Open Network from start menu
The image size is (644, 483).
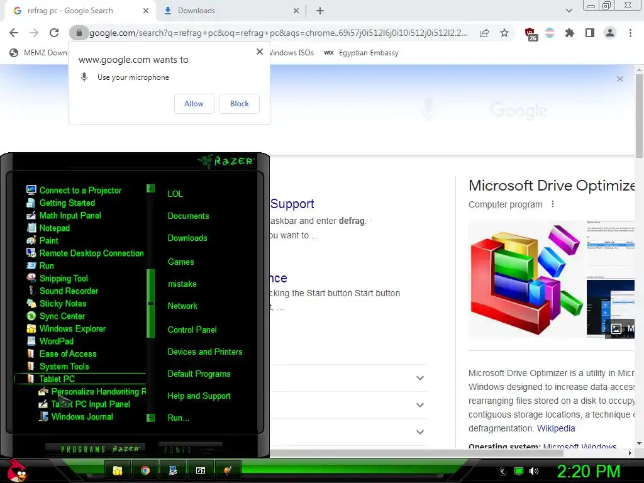(x=182, y=306)
